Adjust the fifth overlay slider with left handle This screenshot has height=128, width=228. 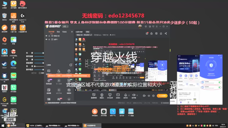coord(35,66)
